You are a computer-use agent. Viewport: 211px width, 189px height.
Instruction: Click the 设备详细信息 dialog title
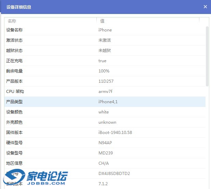[x=19, y=7]
